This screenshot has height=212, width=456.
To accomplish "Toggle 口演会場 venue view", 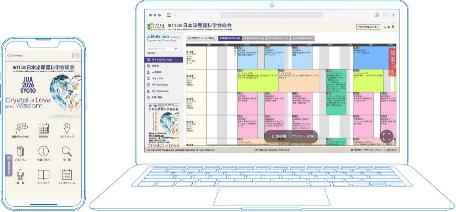I will (x=279, y=136).
